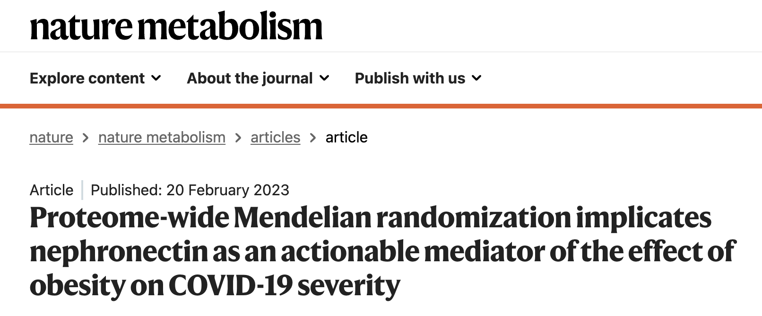Click the Published 20 February 2023 date
762x316 pixels.
[x=190, y=190]
